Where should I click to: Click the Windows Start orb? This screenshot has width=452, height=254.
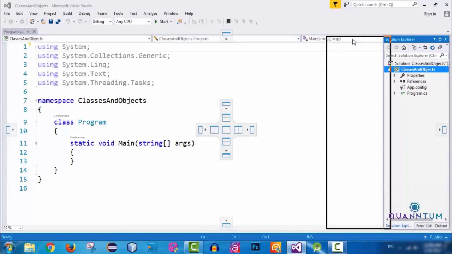pyautogui.click(x=8, y=247)
